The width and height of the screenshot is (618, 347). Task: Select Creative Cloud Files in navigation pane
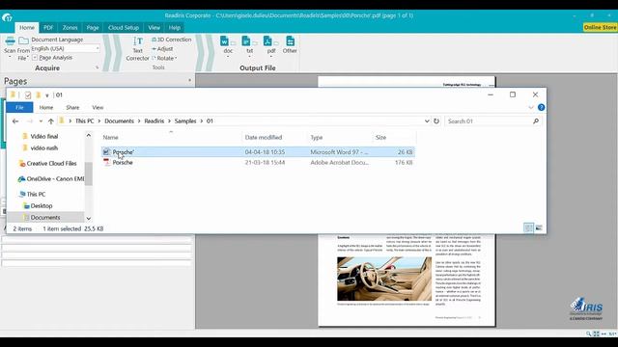47,163
